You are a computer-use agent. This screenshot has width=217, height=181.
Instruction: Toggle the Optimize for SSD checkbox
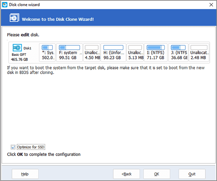[x=13, y=147]
